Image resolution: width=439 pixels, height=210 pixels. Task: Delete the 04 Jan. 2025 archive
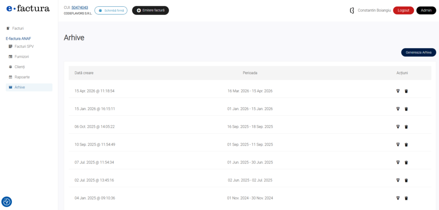click(406, 198)
